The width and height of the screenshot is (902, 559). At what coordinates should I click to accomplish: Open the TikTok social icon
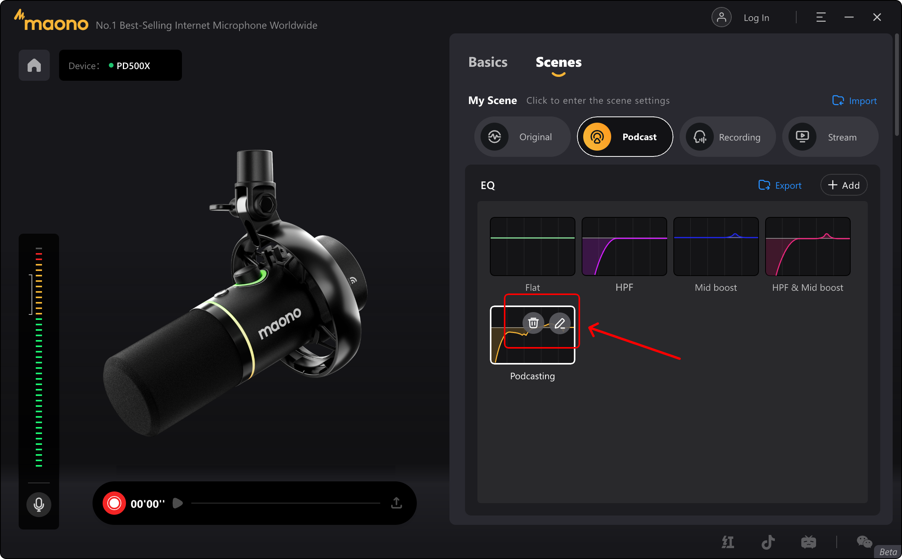tap(768, 542)
